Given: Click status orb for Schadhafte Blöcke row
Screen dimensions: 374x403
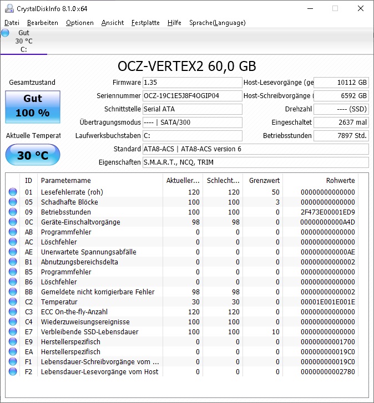Looking at the screenshot, I should pos(13,202).
